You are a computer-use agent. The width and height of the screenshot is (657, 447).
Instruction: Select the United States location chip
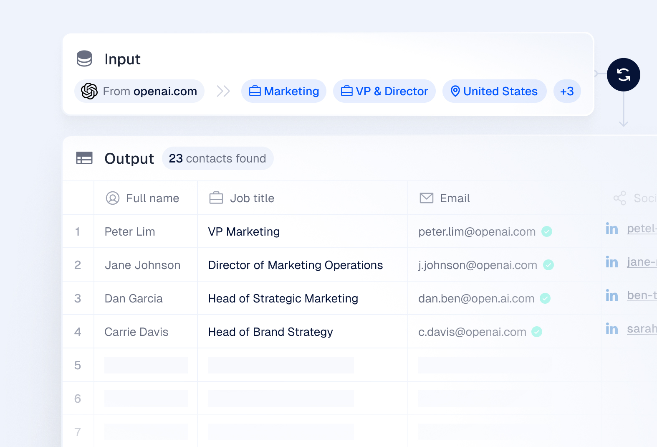[495, 91]
